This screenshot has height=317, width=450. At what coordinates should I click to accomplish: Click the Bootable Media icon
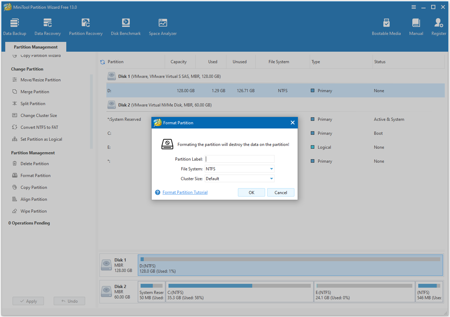pos(386,26)
